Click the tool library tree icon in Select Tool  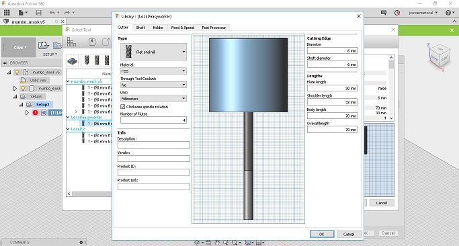pos(71,42)
